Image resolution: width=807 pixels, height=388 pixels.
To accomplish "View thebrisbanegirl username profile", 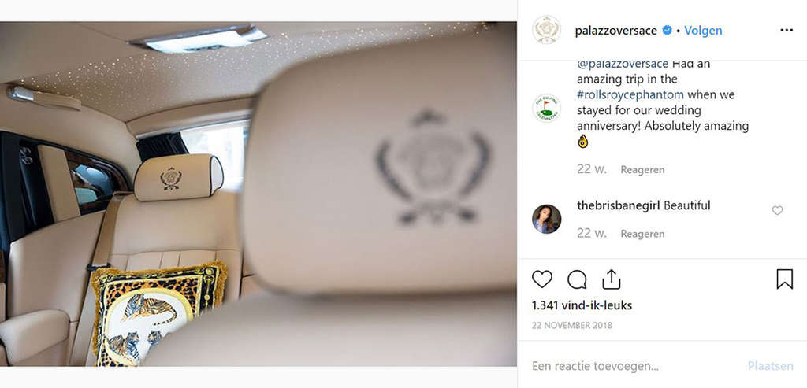I will [619, 205].
